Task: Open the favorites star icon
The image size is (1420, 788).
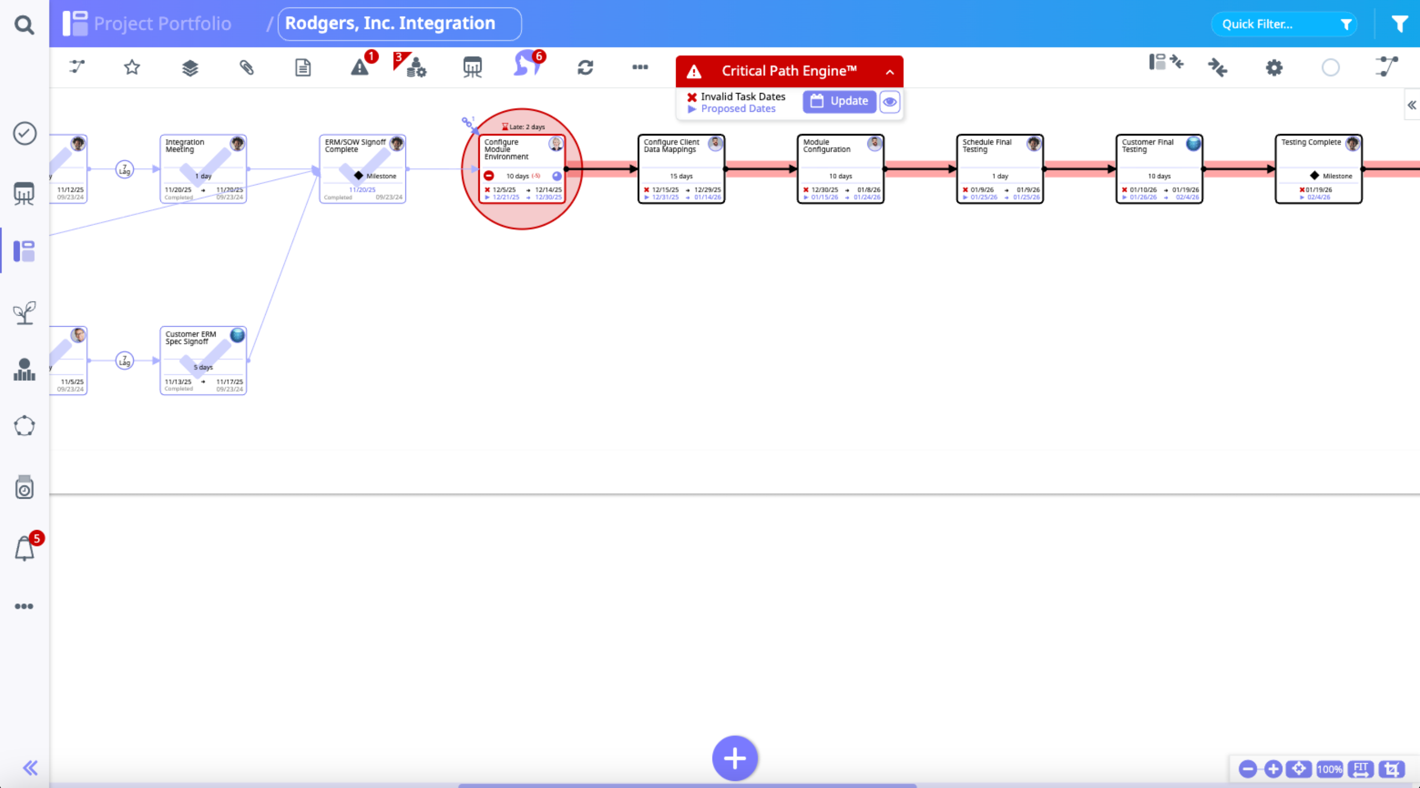Action: pos(132,67)
